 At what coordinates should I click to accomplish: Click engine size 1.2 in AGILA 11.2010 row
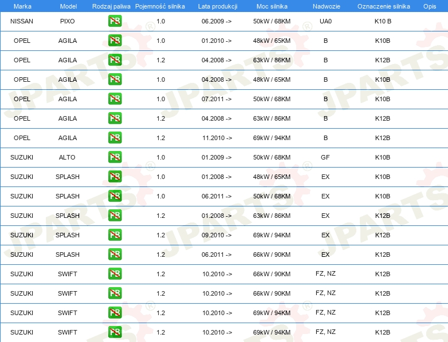161,138
